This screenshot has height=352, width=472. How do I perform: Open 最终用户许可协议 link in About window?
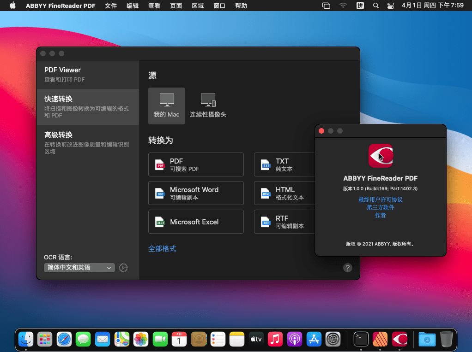[381, 199]
